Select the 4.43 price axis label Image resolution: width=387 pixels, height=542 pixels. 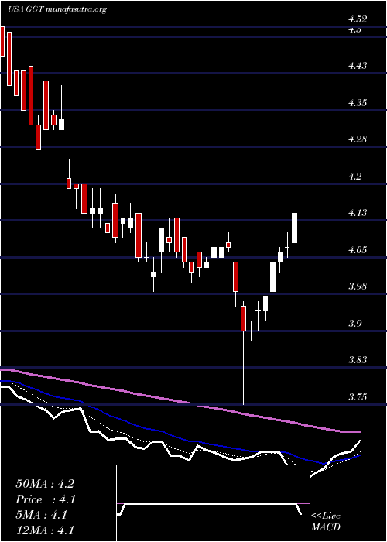tap(358, 66)
